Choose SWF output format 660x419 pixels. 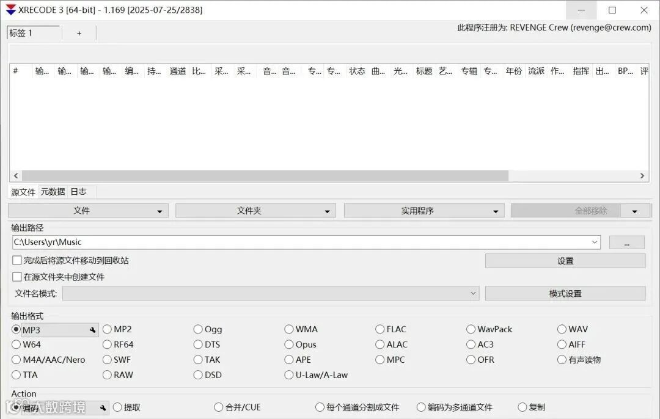(107, 360)
